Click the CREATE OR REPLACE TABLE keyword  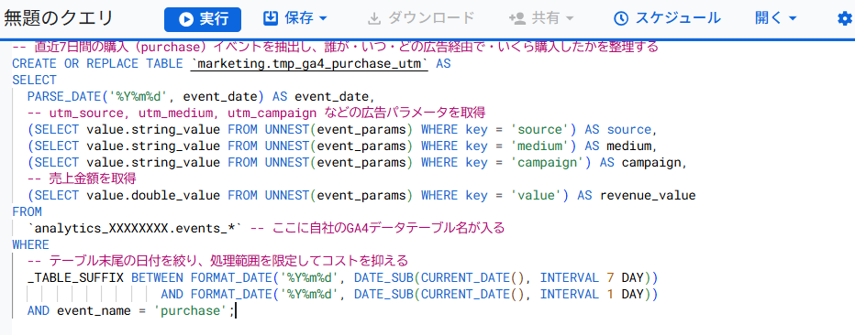tap(98, 64)
